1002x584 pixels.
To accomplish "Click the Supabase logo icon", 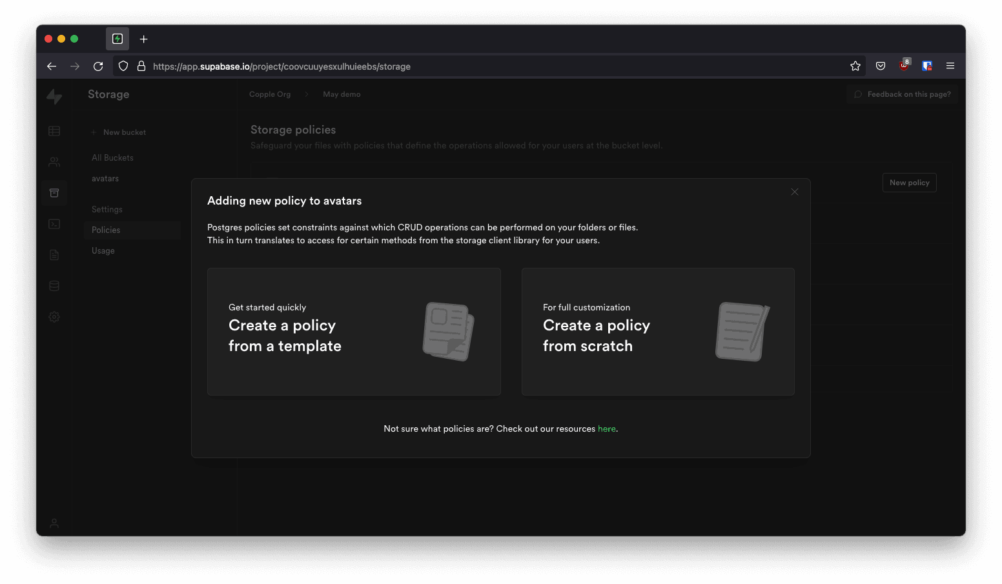I will click(x=54, y=96).
